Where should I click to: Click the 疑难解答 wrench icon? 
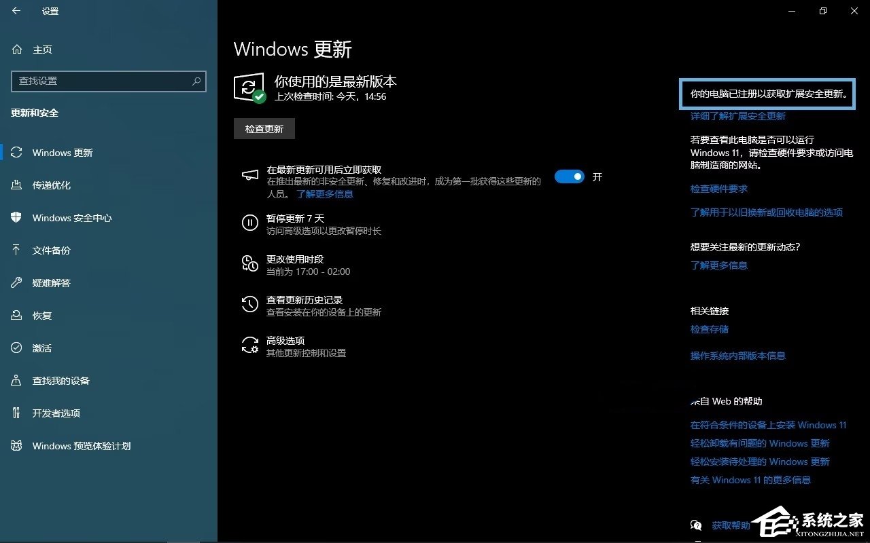16,283
